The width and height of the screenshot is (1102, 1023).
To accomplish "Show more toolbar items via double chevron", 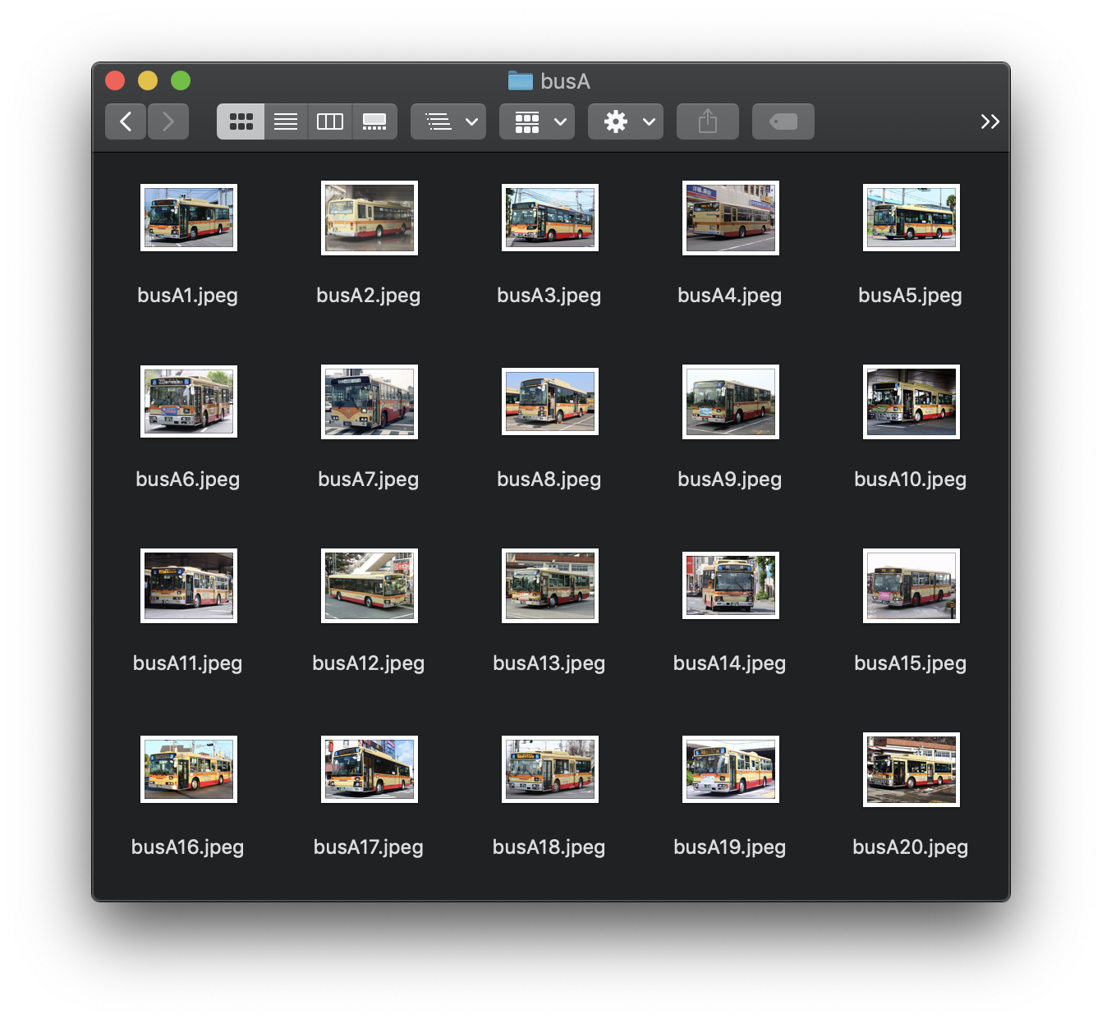I will [x=990, y=122].
